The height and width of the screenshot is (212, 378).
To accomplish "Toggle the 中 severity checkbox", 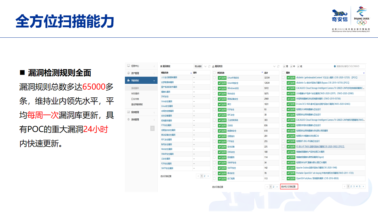I will click(x=291, y=67).
